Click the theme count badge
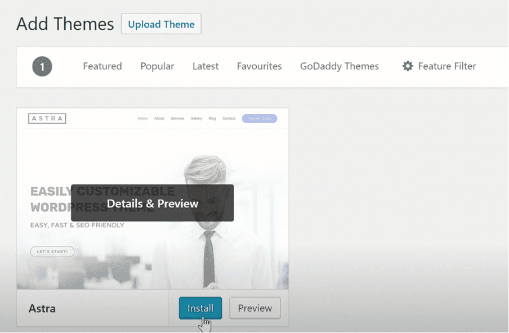Viewport: 509px width, 333px height. pyautogui.click(x=42, y=66)
